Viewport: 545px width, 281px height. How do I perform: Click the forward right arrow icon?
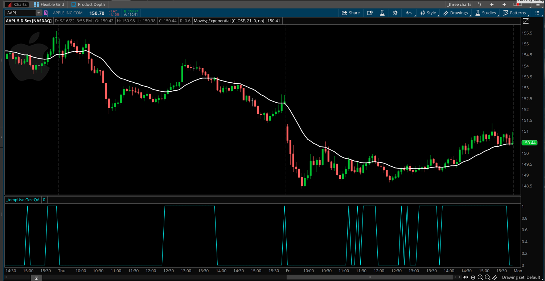tap(504, 4)
